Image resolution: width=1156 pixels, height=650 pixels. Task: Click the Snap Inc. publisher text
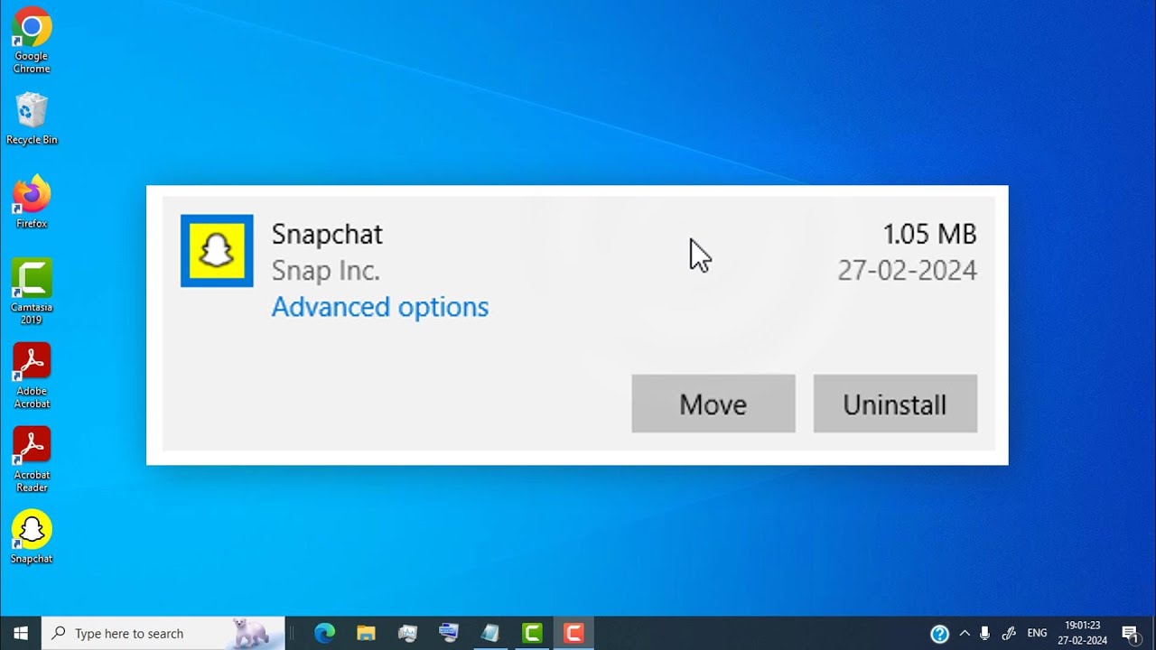(x=326, y=271)
